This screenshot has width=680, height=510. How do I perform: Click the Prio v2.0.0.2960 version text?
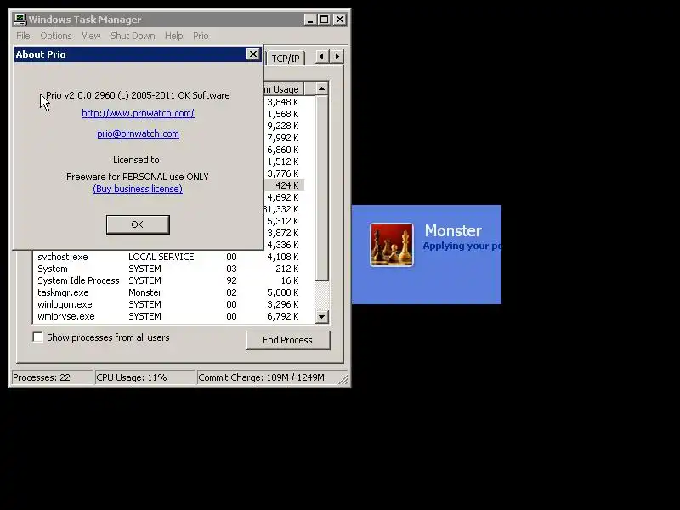click(138, 95)
